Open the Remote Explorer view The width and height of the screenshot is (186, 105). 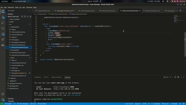tap(3, 28)
